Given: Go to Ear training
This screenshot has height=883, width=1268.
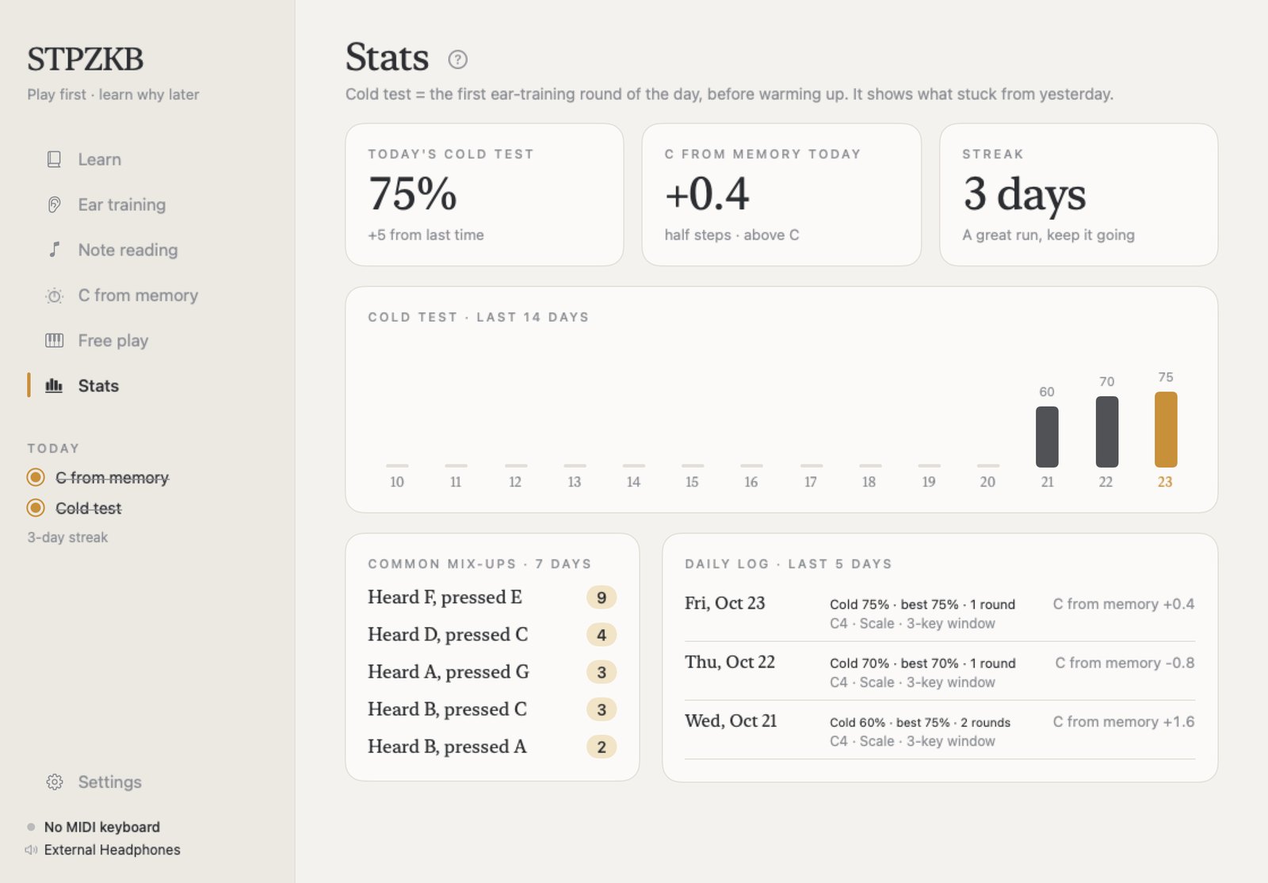Looking at the screenshot, I should (121, 205).
